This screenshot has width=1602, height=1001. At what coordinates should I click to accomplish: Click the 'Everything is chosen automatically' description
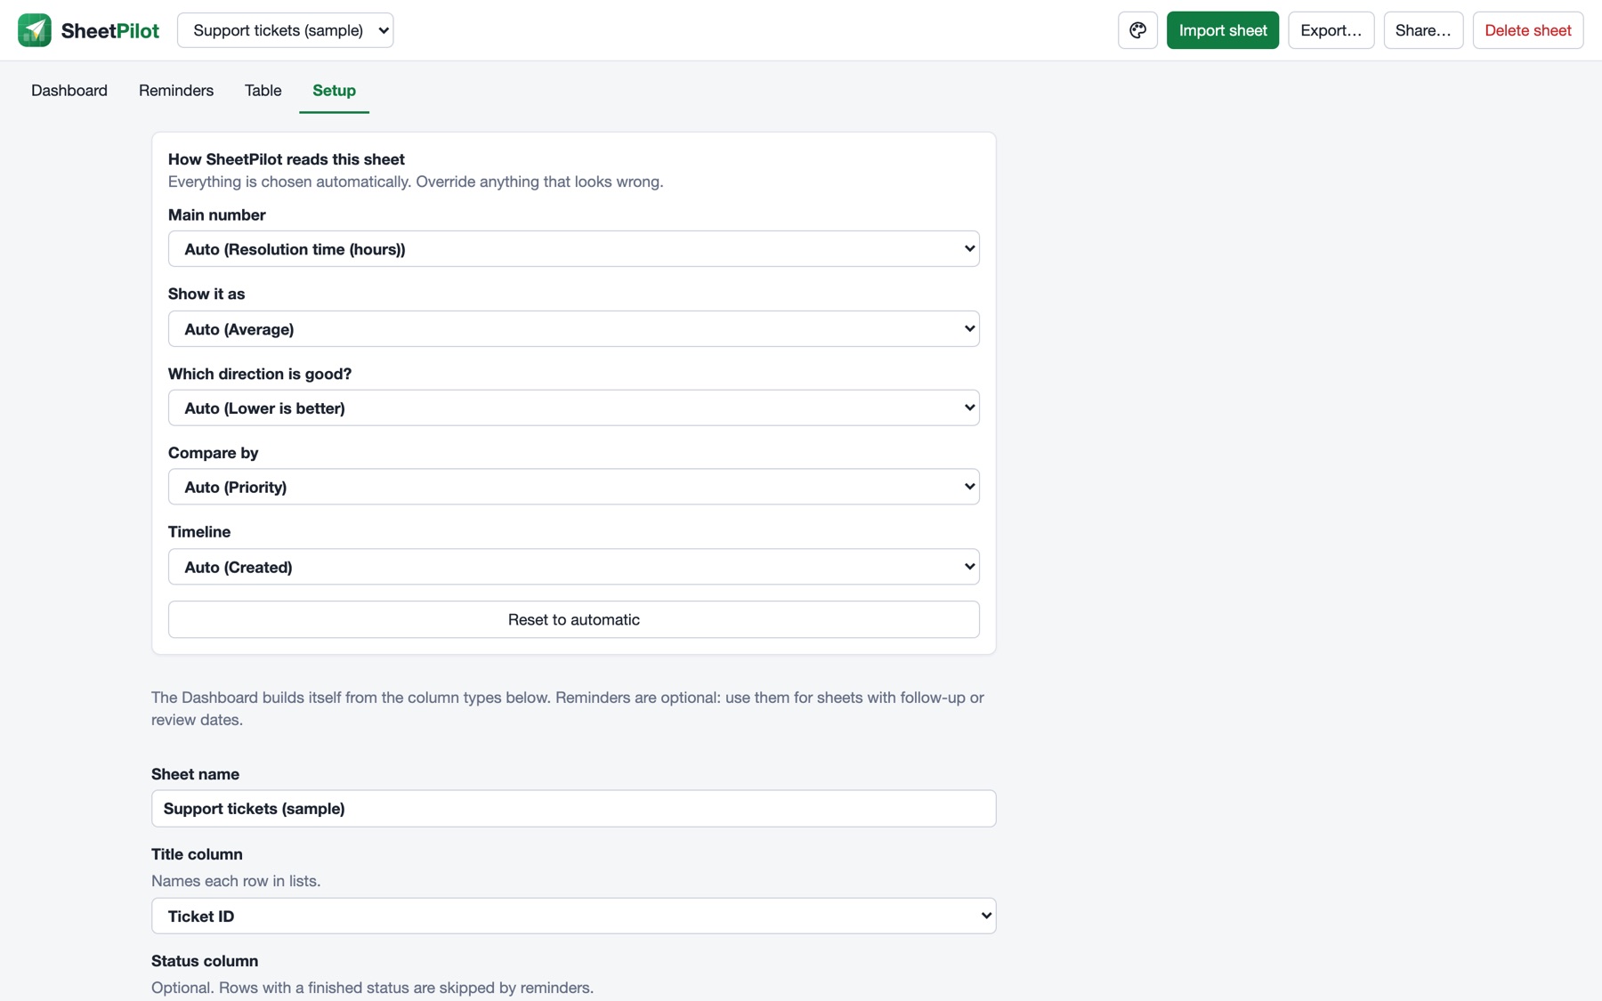[x=416, y=182]
